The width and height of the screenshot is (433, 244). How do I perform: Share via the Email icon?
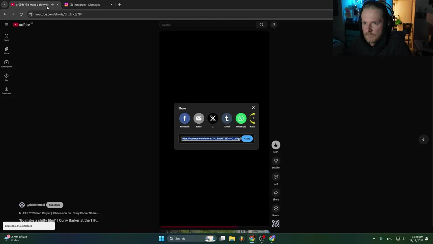pos(199,119)
